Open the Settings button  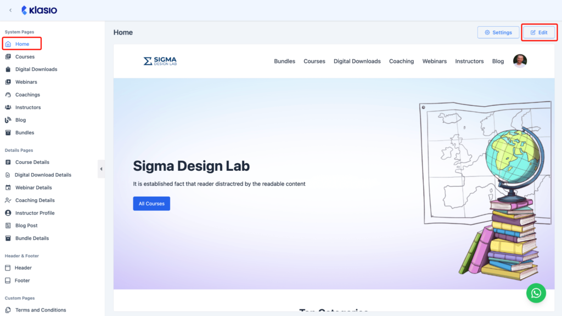[x=498, y=32]
